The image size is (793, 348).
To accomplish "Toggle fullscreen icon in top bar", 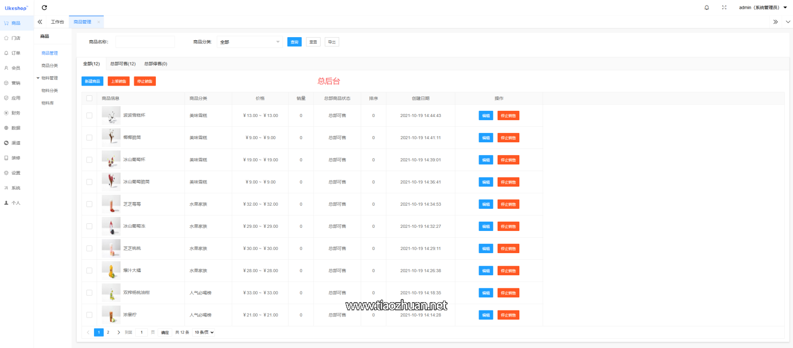I will coord(724,7).
